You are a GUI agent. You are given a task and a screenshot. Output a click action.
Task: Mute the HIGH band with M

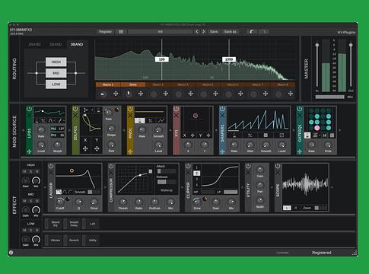[24, 171]
